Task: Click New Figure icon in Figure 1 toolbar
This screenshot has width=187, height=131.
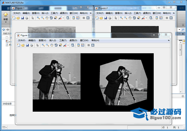Action: click(x=14, y=18)
